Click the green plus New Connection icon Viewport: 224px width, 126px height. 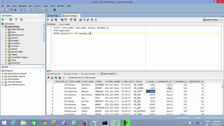pos(2,20)
